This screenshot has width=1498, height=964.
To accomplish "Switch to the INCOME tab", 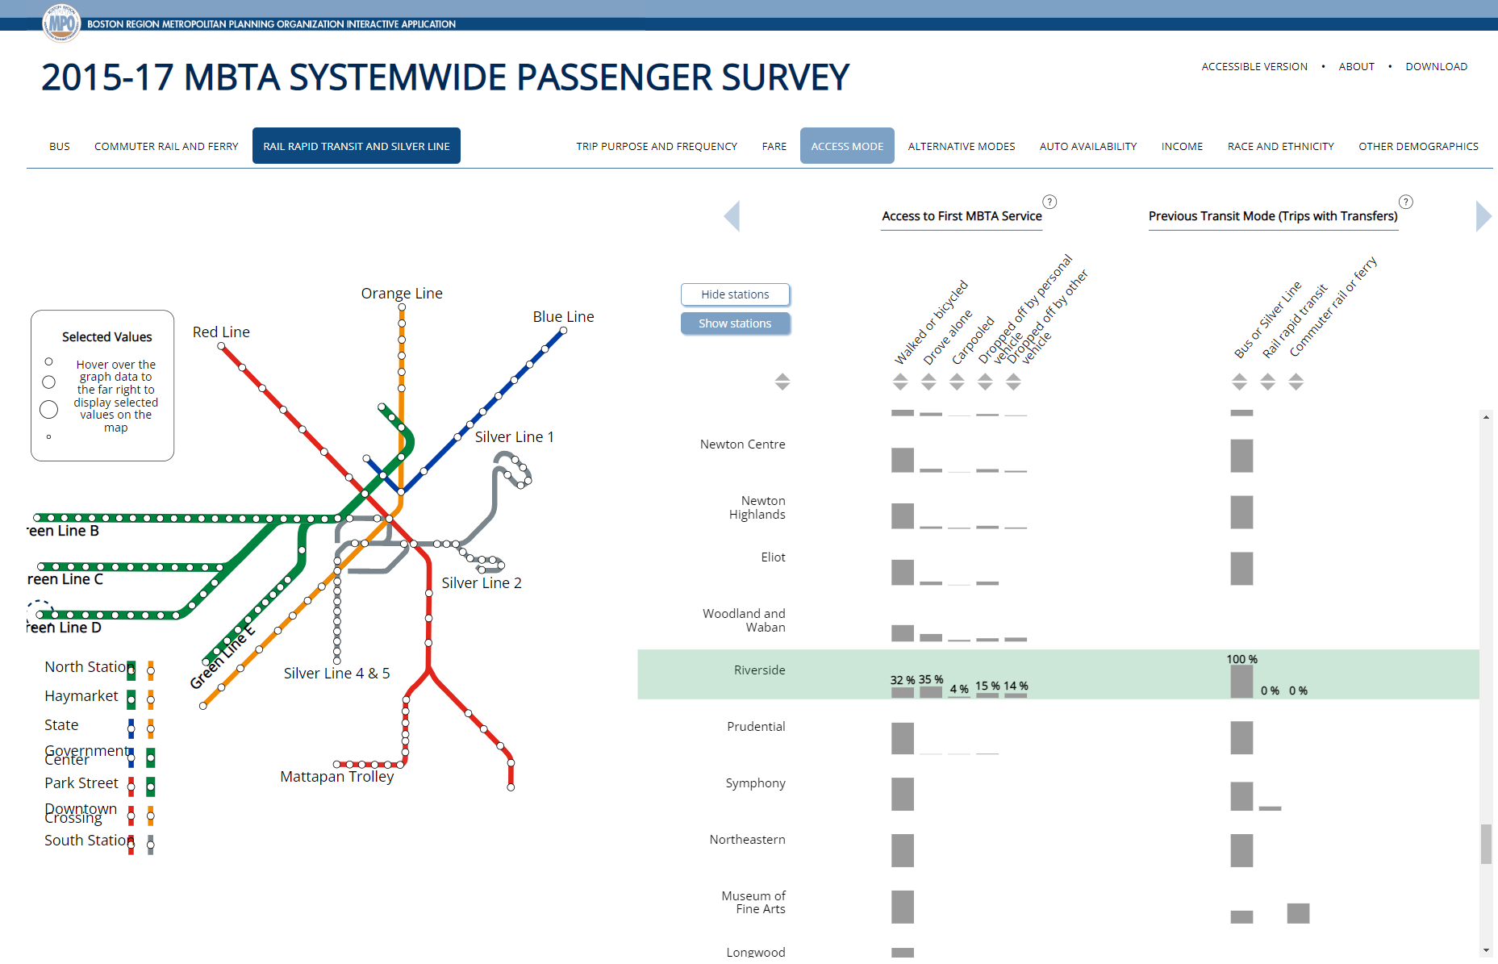I will tap(1182, 146).
